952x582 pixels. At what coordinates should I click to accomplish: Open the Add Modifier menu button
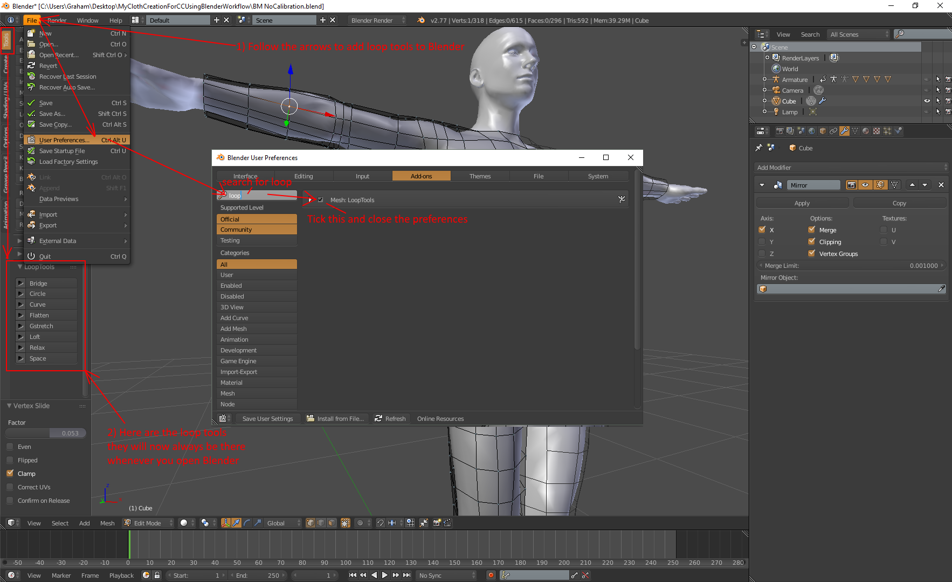[851, 168]
